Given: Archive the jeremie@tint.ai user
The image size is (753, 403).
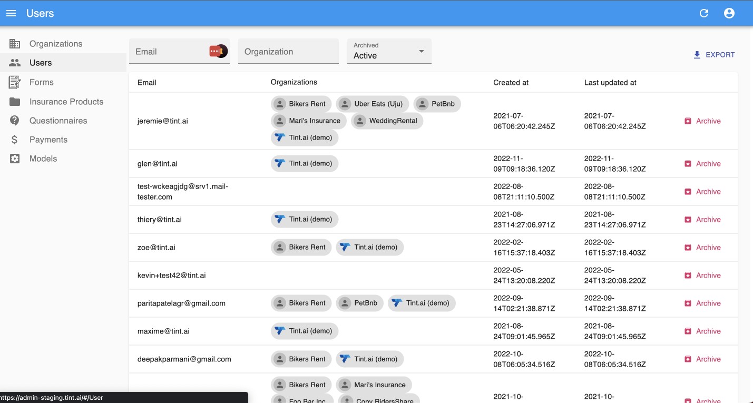Looking at the screenshot, I should tap(702, 121).
